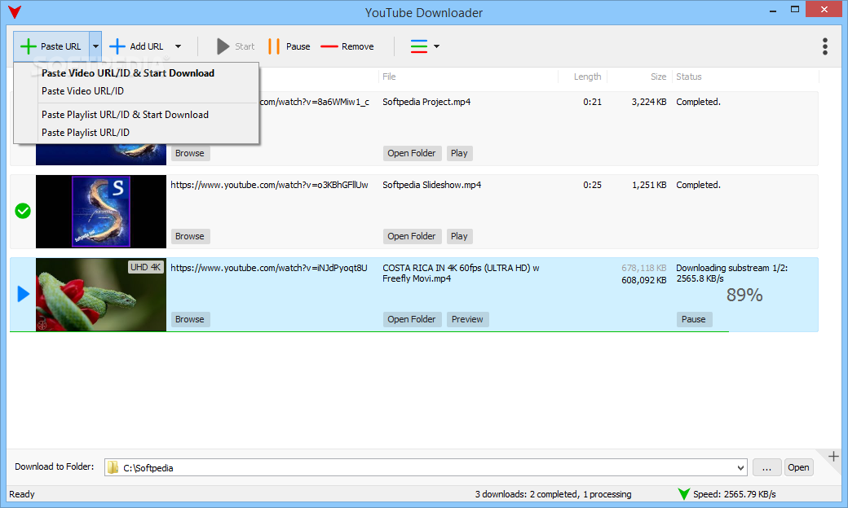The image size is (848, 508).
Task: Click Preview for COSTA RICA video
Action: coord(467,320)
